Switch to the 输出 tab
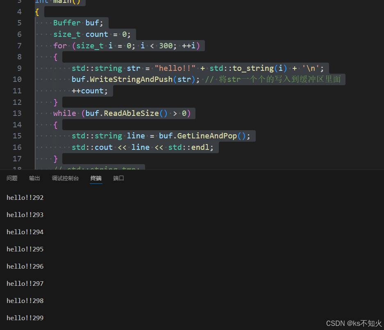This screenshot has height=330, width=384. [34, 179]
